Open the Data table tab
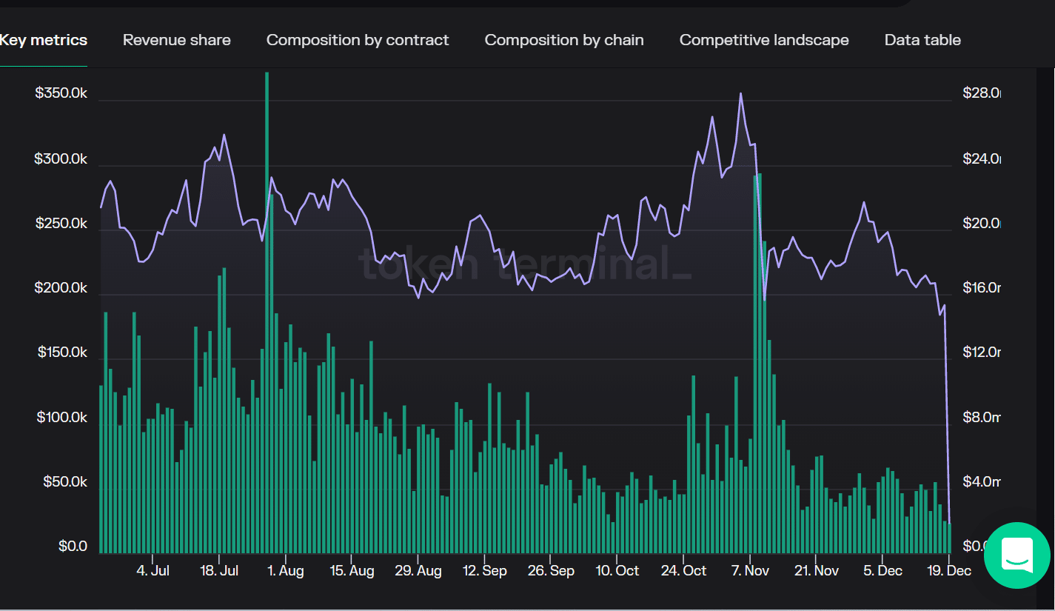Image resolution: width=1055 pixels, height=611 pixels. coord(922,40)
